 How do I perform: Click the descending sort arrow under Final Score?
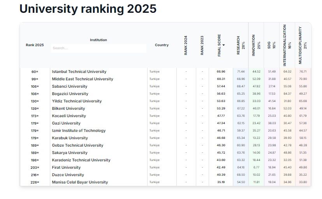[223, 56]
